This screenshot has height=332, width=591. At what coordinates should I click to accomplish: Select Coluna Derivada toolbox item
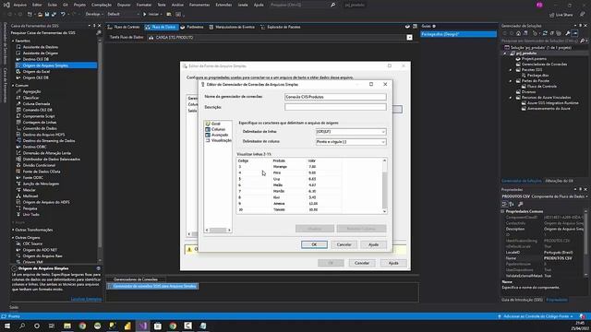(x=36, y=104)
